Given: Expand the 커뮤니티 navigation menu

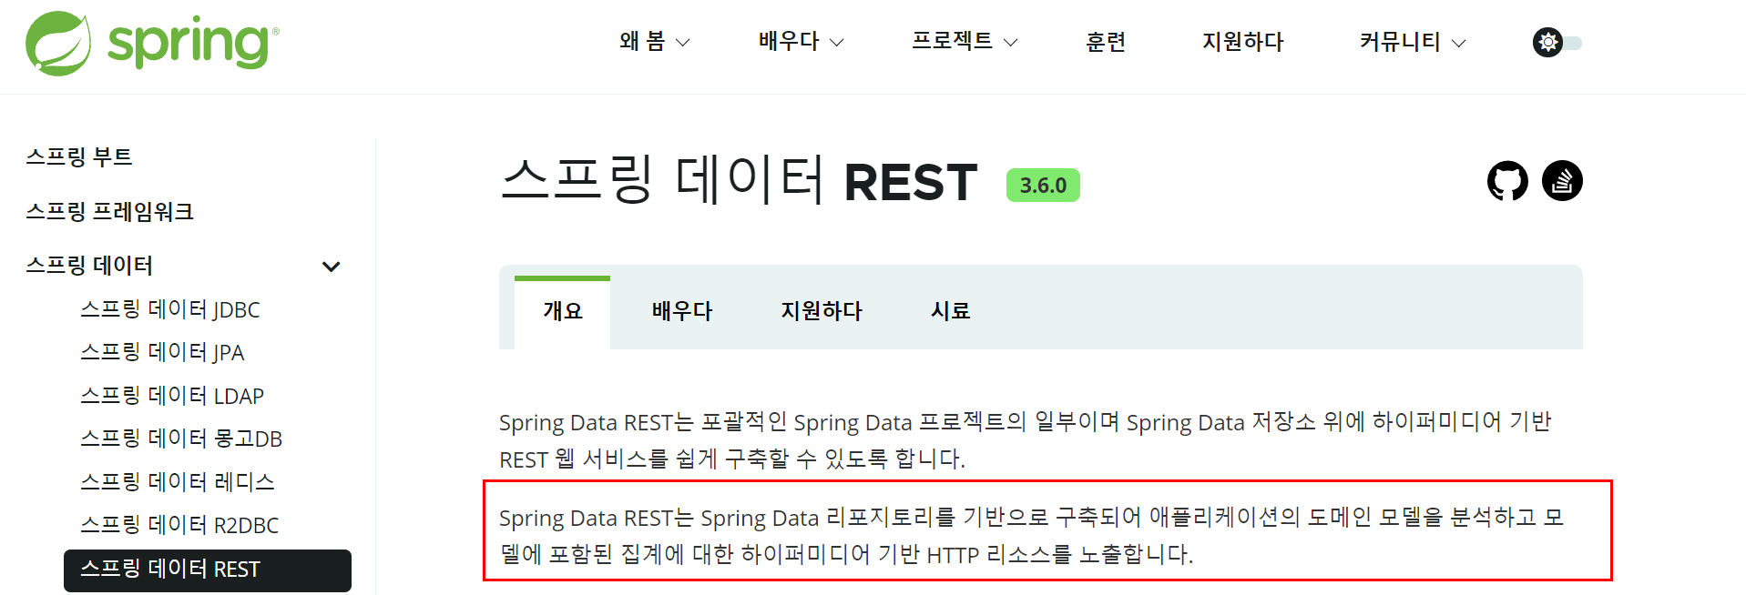Looking at the screenshot, I should coord(1413,42).
